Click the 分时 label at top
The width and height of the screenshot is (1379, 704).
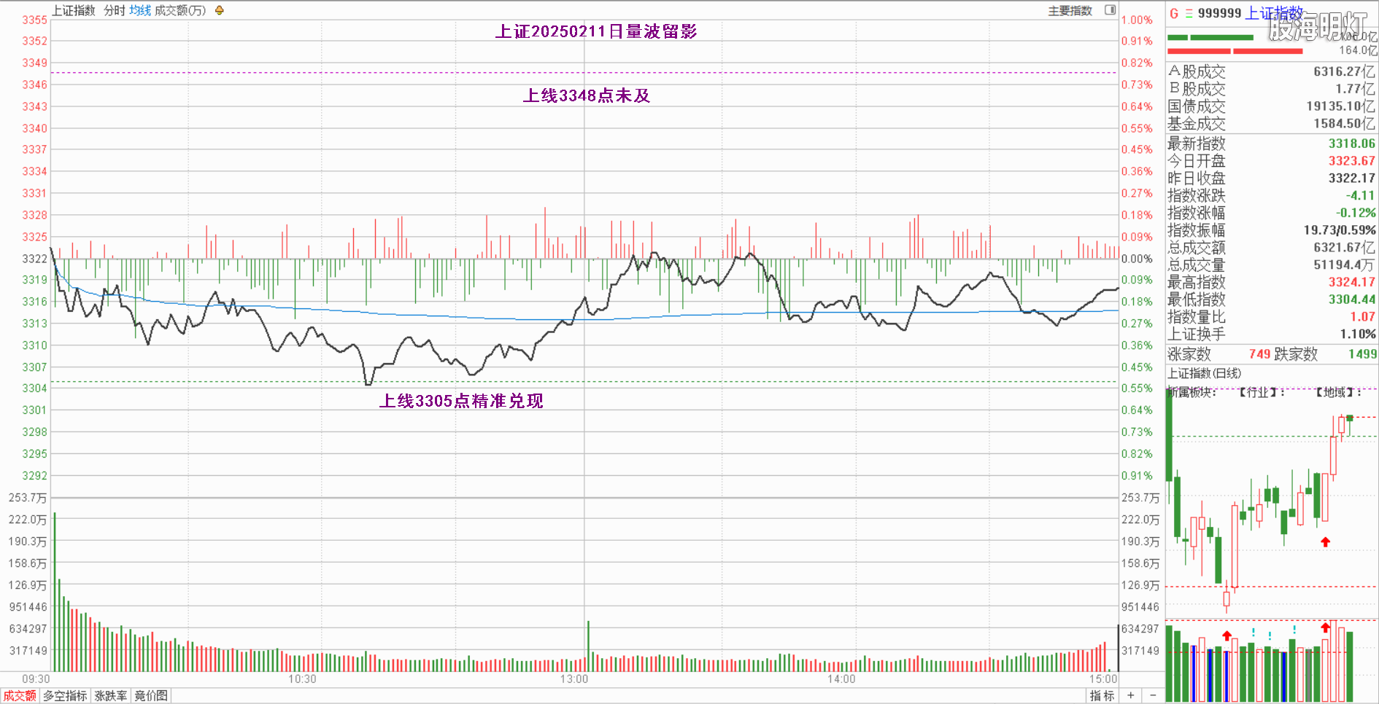click(x=115, y=10)
